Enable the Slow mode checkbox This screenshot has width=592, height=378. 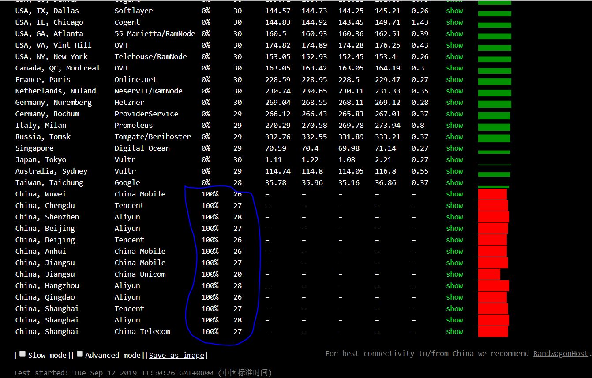pyautogui.click(x=23, y=354)
